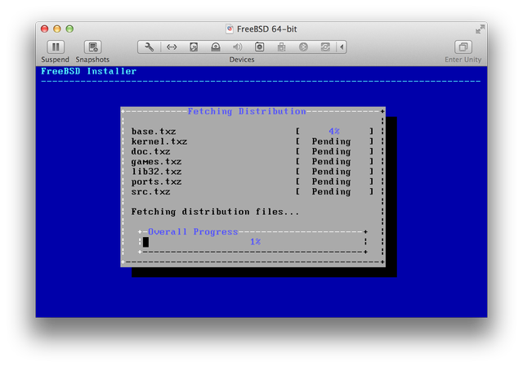Toggle full screen arrows in title bar
Viewport: 523px width, 367px height.
(x=480, y=29)
